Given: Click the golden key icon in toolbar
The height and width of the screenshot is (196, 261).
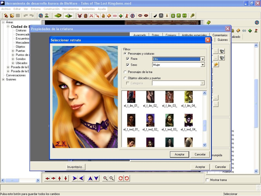Looking at the screenshot, I should click(x=192, y=16).
